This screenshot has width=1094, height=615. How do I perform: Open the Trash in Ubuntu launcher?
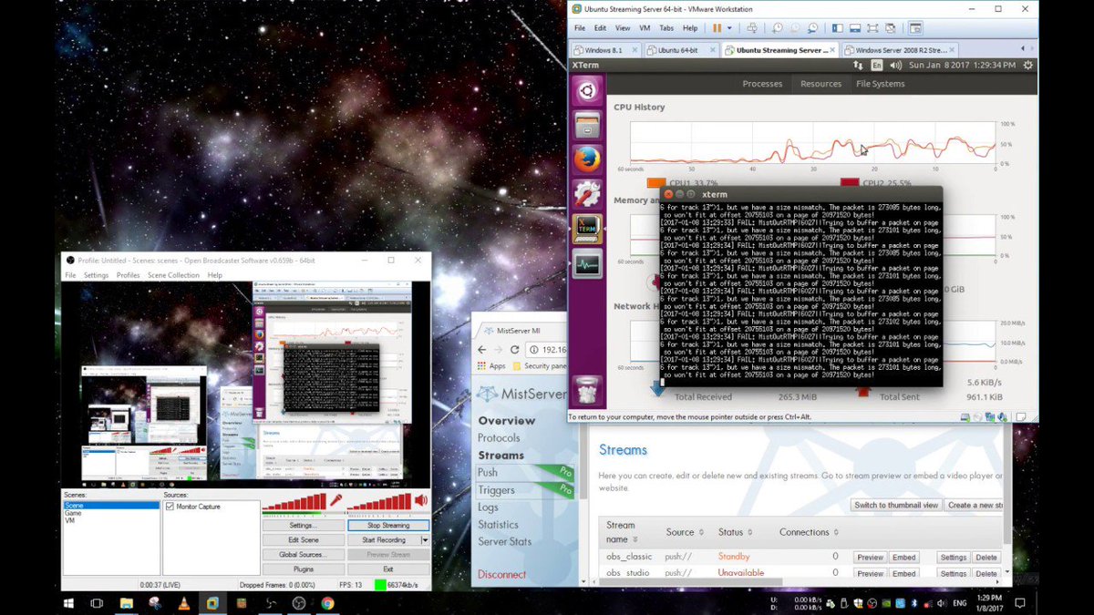coord(587,390)
